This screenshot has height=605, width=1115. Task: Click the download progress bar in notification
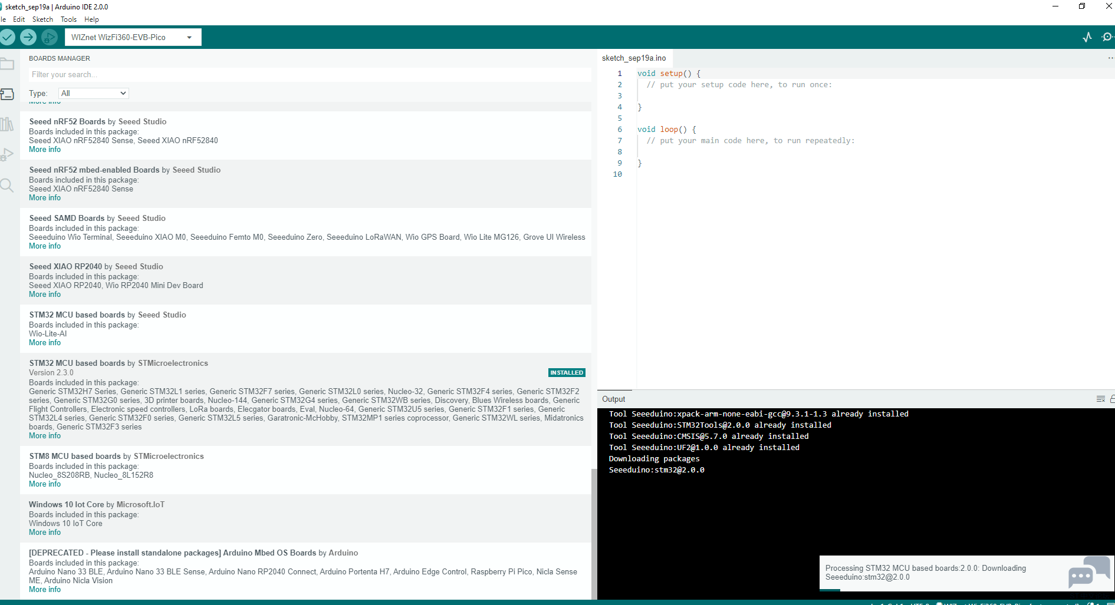pos(967,590)
